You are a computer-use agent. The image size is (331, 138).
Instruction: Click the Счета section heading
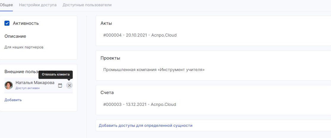click(x=107, y=93)
